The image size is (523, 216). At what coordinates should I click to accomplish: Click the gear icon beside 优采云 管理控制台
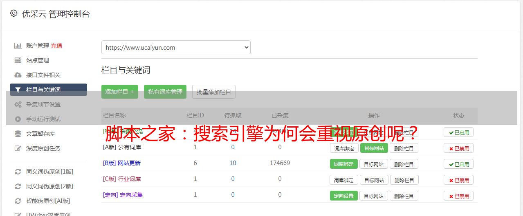point(13,13)
